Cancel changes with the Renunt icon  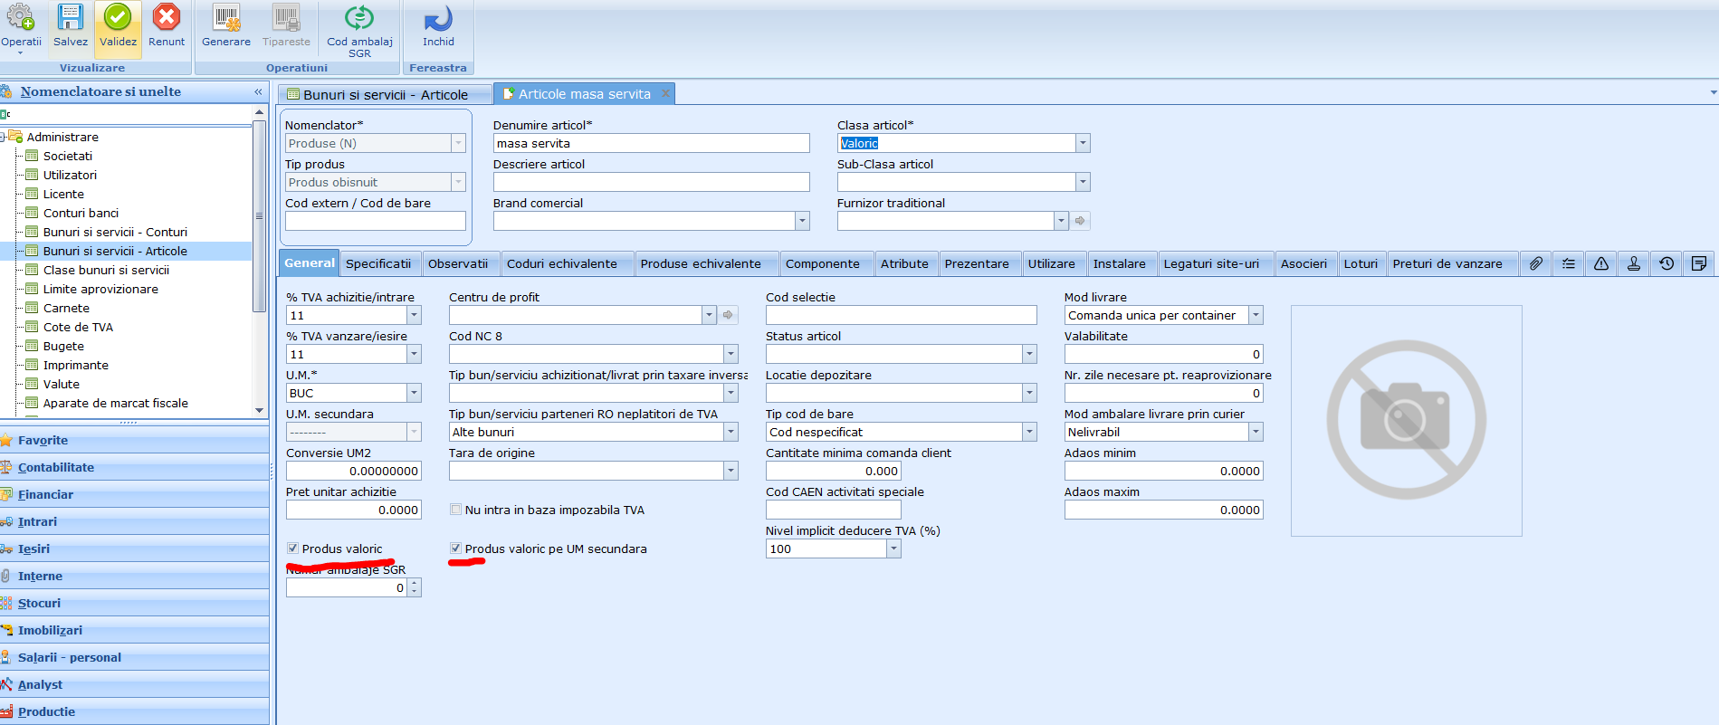click(x=167, y=18)
